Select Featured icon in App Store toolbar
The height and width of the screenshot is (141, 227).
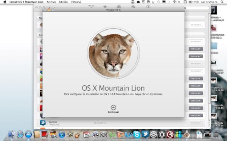[91, 6]
